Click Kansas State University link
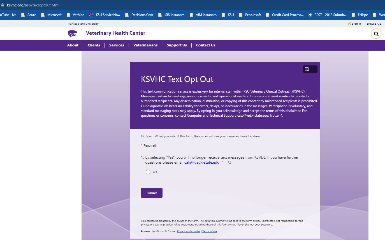385x240 pixels. coord(84,24)
